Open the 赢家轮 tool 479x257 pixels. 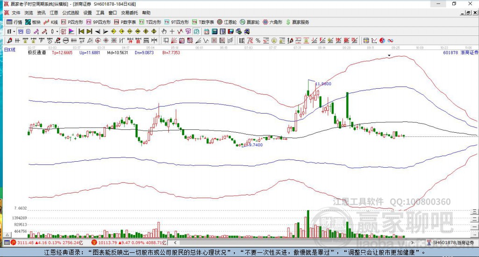(x=250, y=22)
